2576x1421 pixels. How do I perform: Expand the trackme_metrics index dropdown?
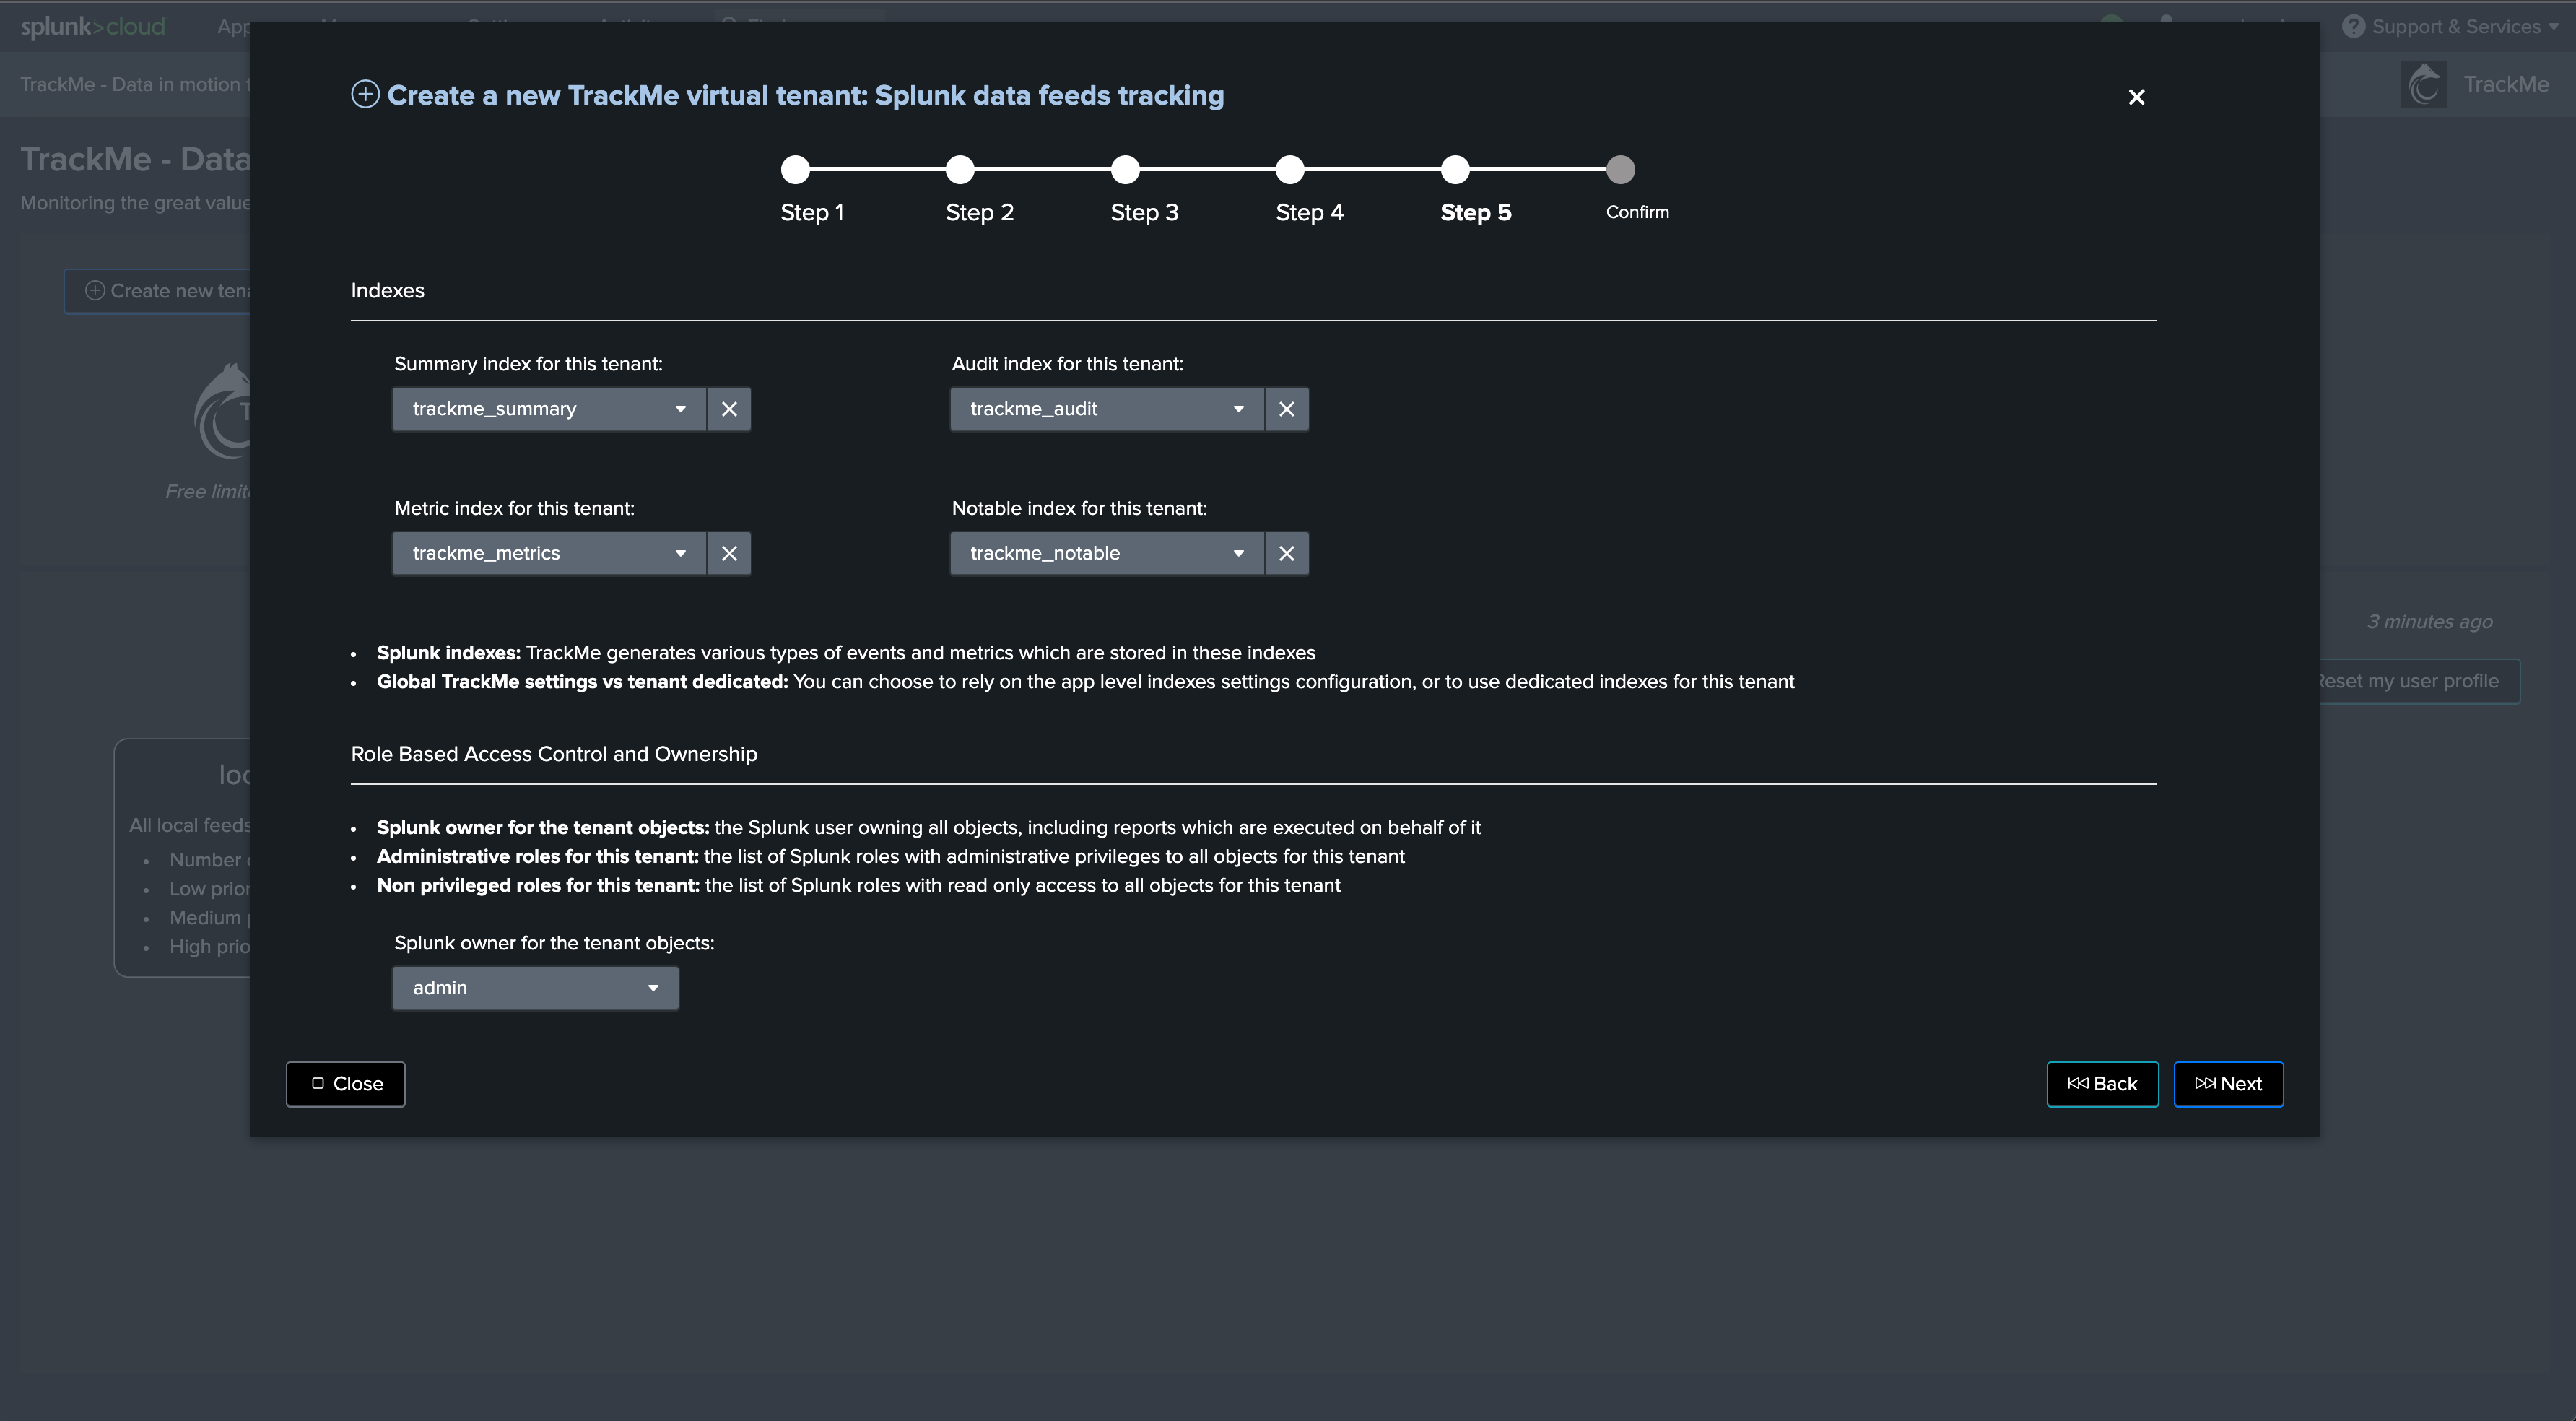coord(549,553)
